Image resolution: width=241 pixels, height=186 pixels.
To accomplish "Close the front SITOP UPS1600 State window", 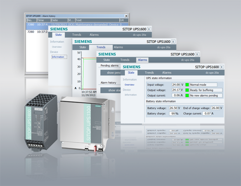I will pos(222,67).
